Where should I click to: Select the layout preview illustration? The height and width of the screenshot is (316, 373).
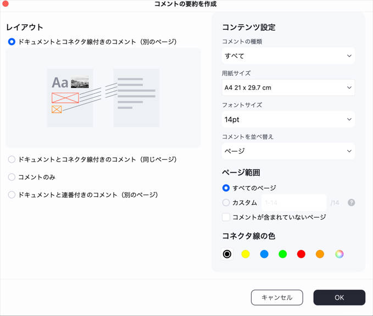[103, 98]
